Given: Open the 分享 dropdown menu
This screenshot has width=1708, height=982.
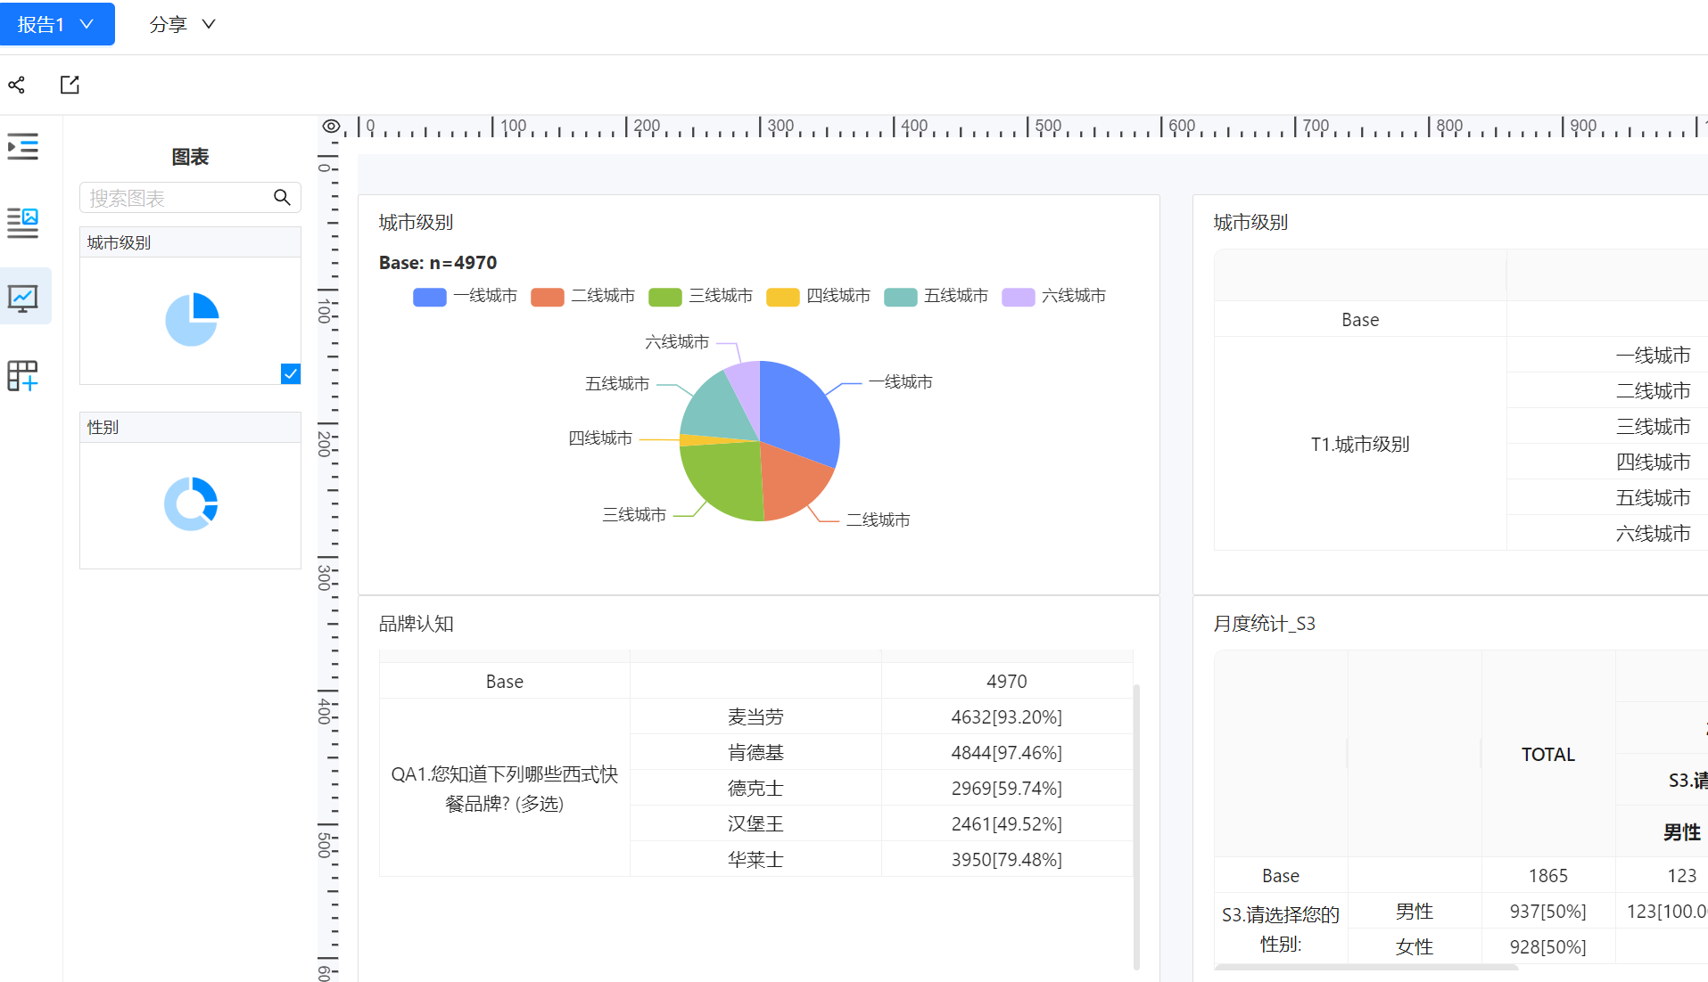Looking at the screenshot, I should coord(182,24).
